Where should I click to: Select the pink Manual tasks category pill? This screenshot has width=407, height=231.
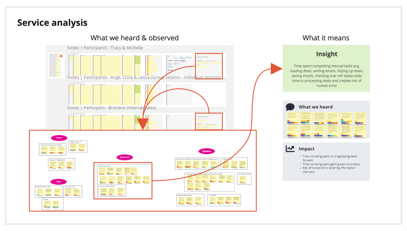click(125, 157)
